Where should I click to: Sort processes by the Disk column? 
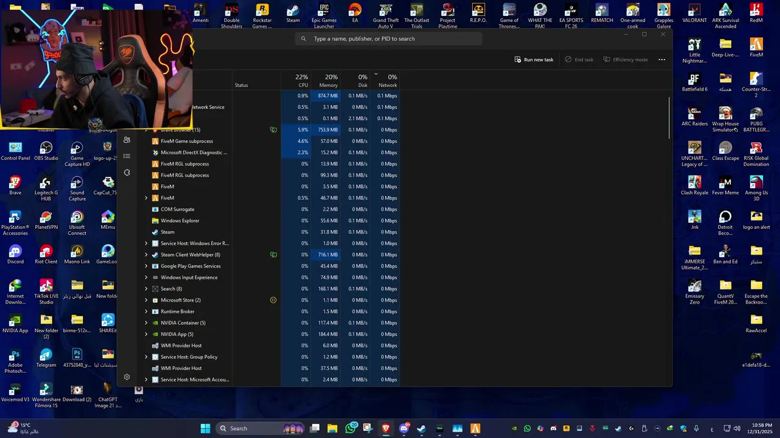point(355,80)
